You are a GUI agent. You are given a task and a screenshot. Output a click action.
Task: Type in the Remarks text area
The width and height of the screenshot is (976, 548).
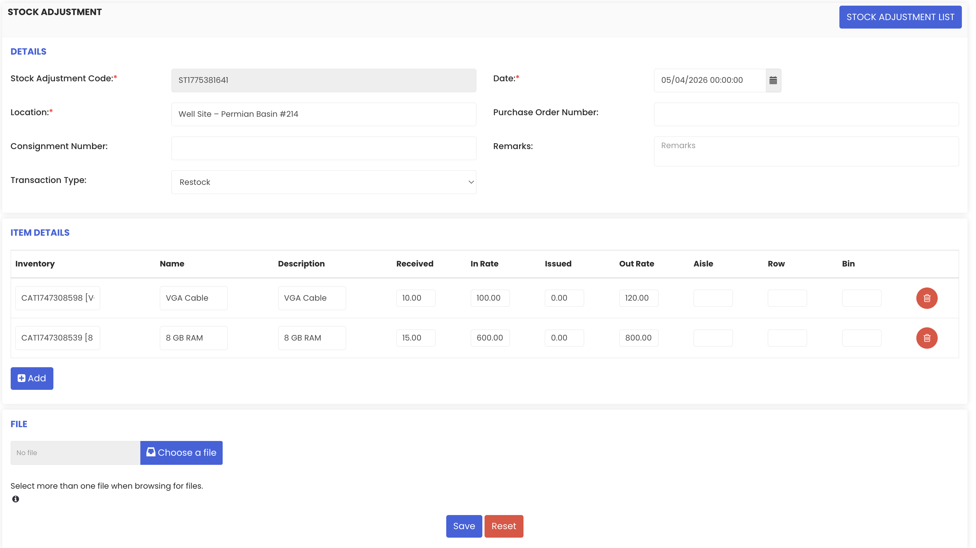click(x=806, y=151)
